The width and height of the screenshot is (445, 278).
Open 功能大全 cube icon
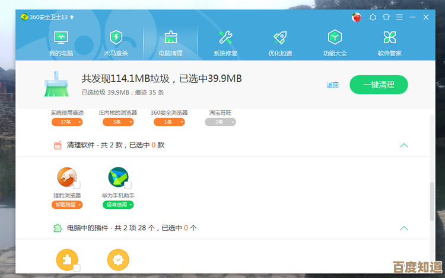335,38
